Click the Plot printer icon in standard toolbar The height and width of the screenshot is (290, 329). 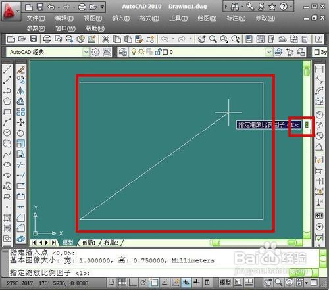coord(47,39)
